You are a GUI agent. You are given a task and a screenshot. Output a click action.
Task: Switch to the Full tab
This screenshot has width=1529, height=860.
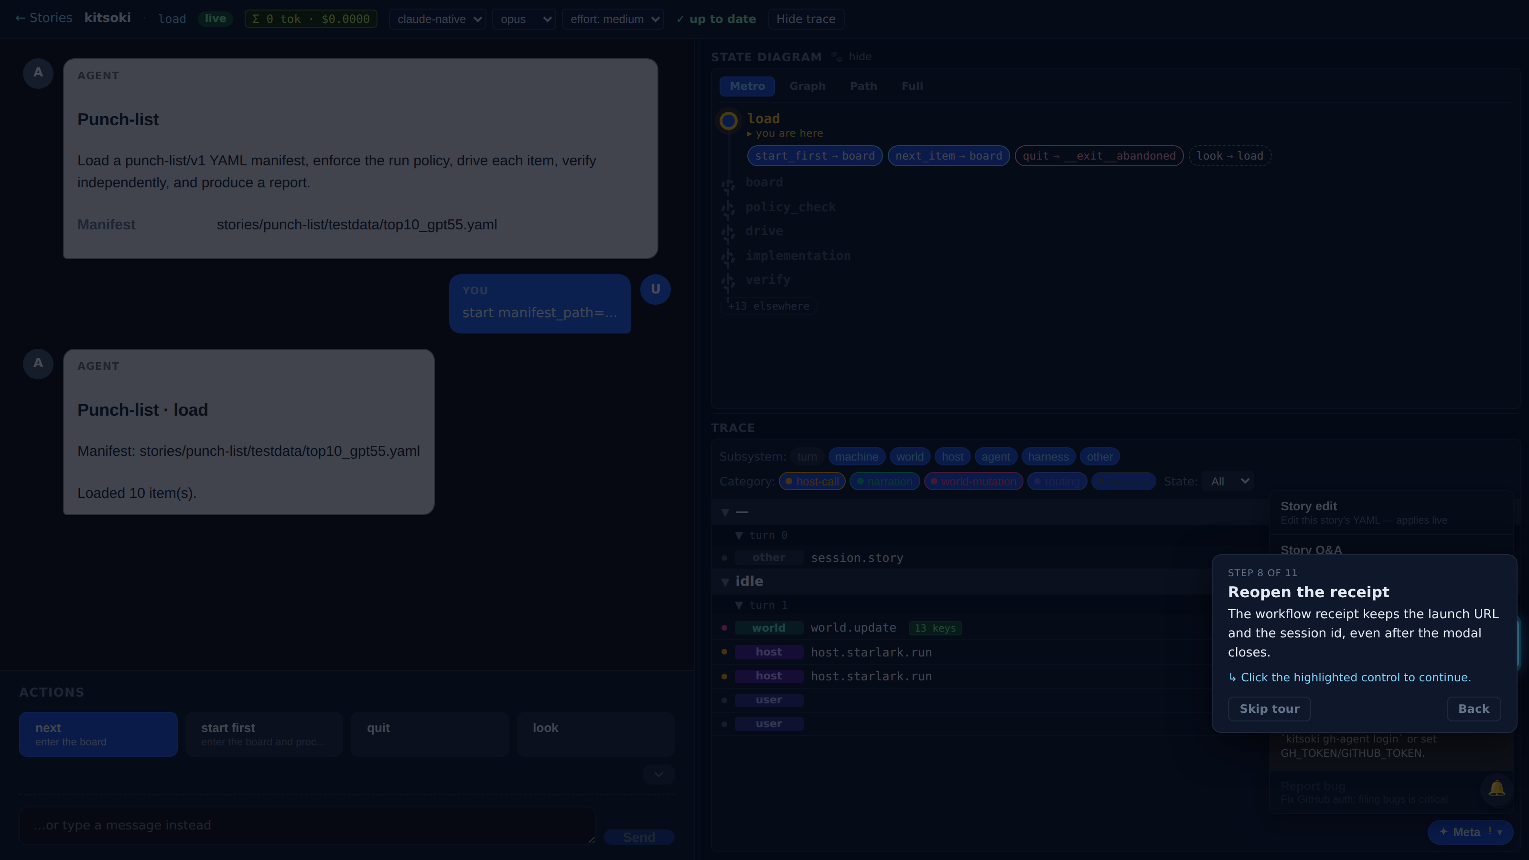[912, 86]
